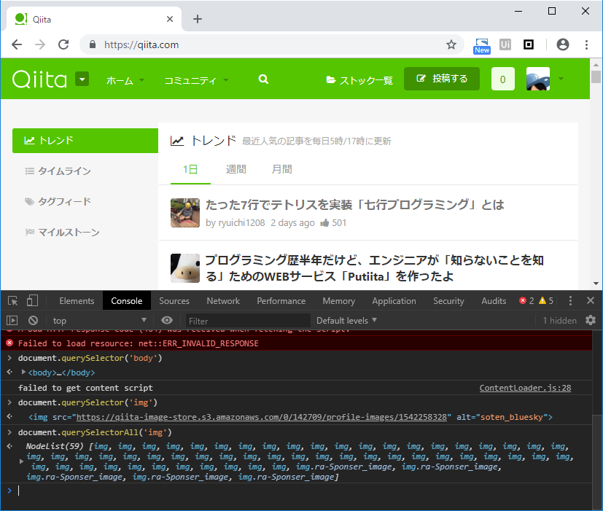Open the 'New' extension icon

click(x=482, y=46)
